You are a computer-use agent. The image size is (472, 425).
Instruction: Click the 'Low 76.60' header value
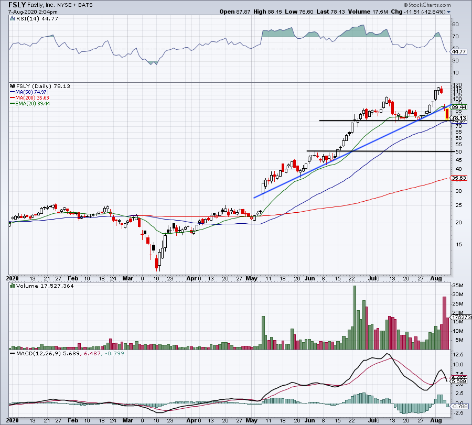tap(299, 12)
